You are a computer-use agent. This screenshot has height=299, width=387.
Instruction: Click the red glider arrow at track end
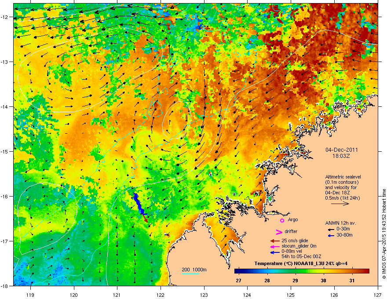pos(146,219)
